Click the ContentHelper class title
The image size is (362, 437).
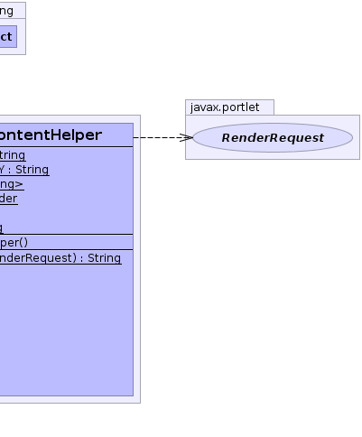click(51, 135)
